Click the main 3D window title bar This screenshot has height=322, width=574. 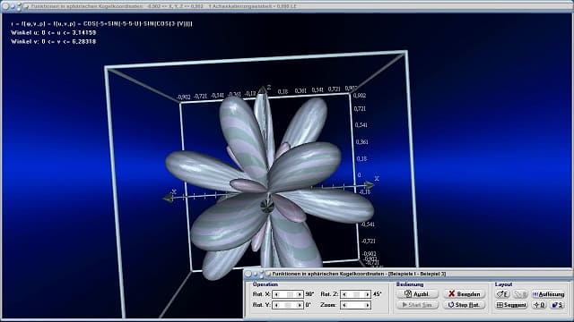pos(287,6)
